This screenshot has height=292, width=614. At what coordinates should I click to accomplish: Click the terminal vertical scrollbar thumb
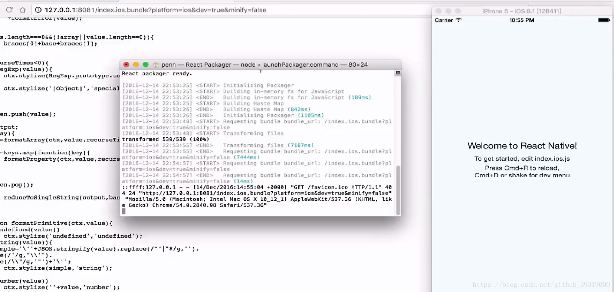coord(398,190)
